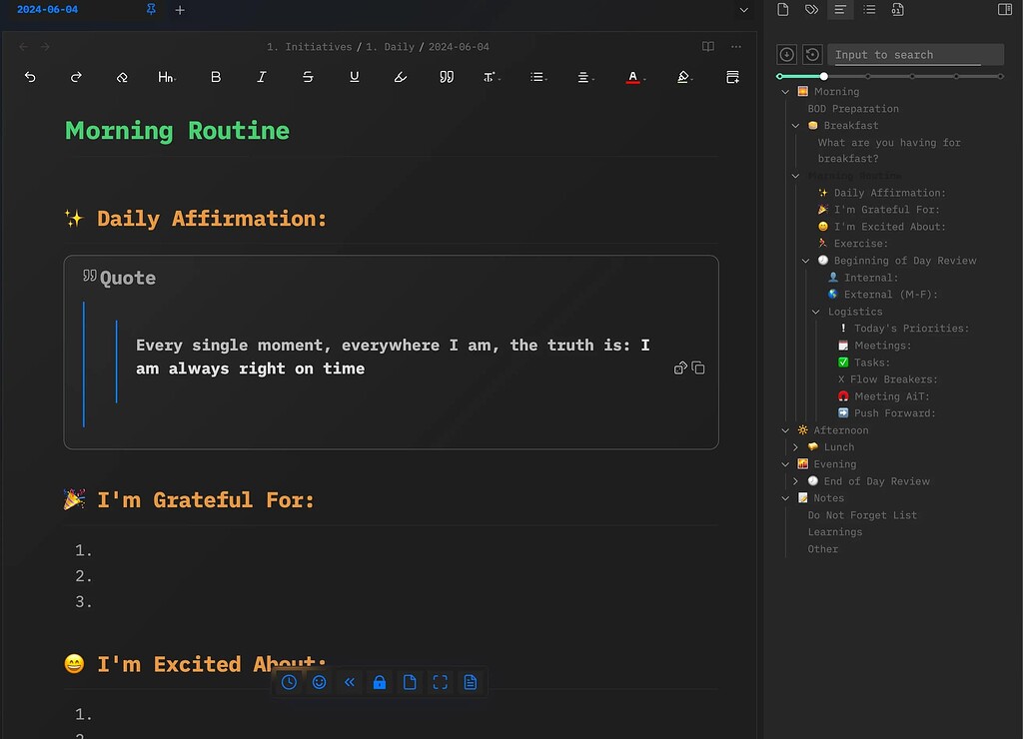The image size is (1023, 739).
Task: Click the clock icon in the floating toolbar
Action: [289, 682]
